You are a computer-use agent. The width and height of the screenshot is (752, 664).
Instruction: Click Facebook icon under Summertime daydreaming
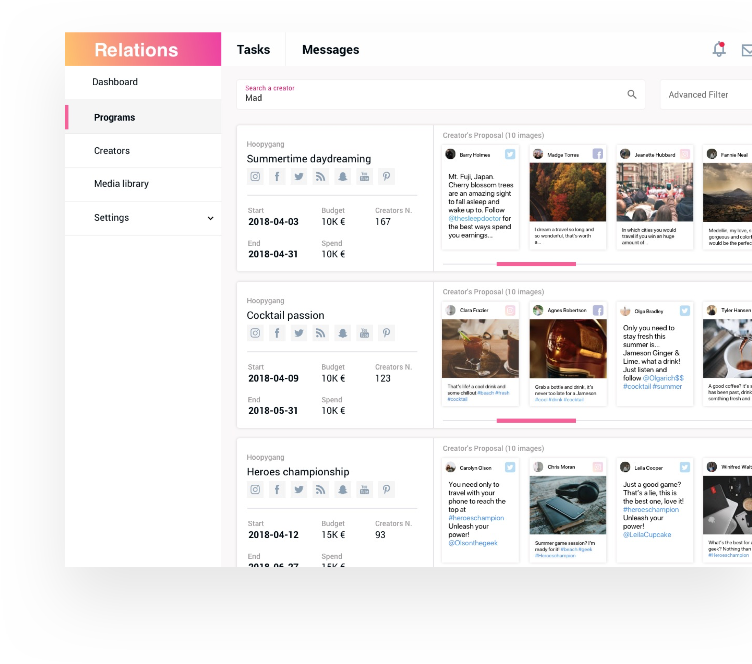pos(277,177)
